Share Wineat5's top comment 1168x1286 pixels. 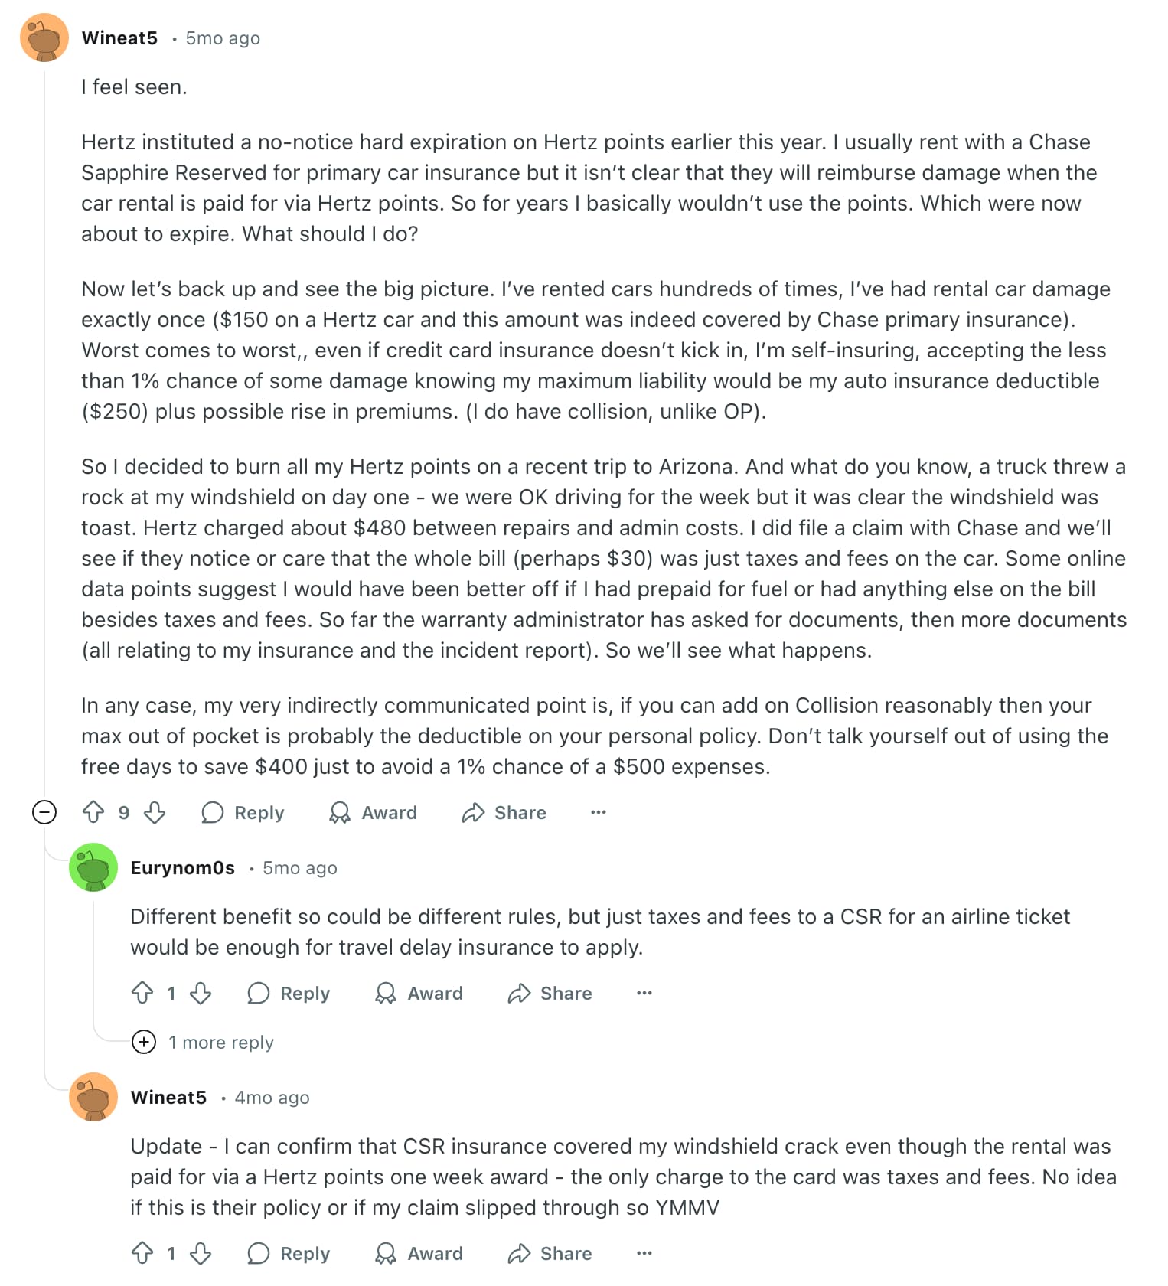click(504, 812)
